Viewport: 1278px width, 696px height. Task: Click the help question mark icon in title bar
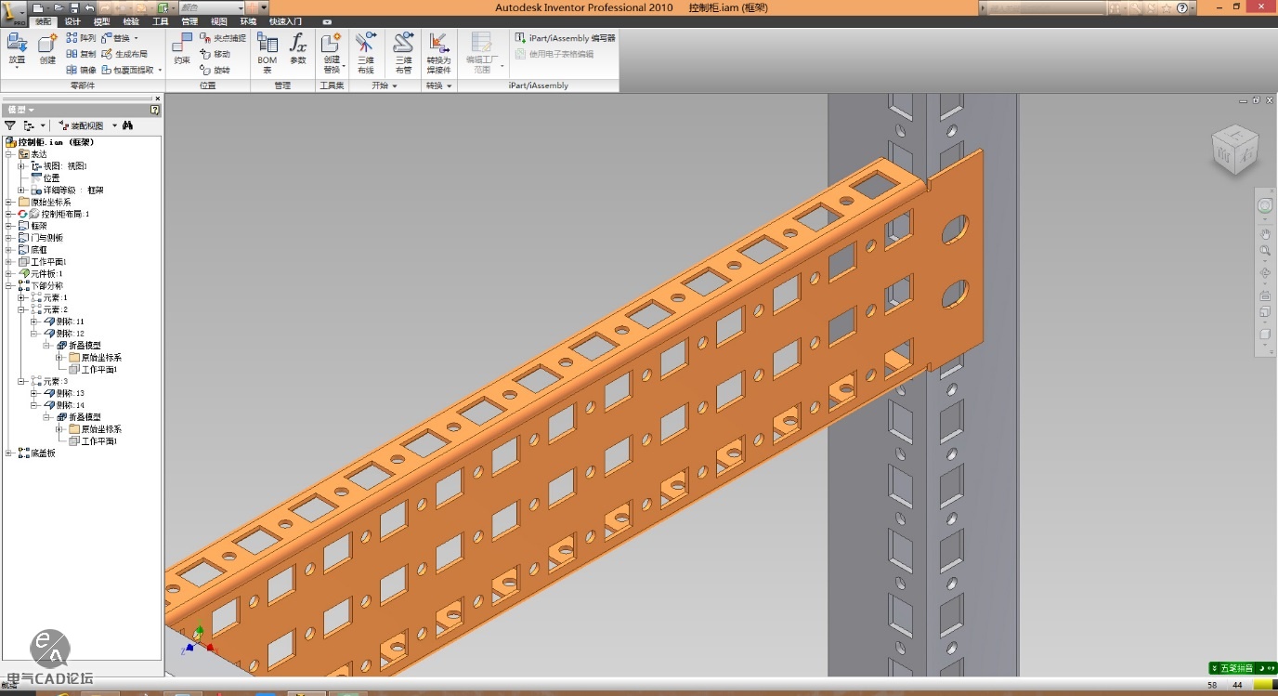click(1184, 7)
